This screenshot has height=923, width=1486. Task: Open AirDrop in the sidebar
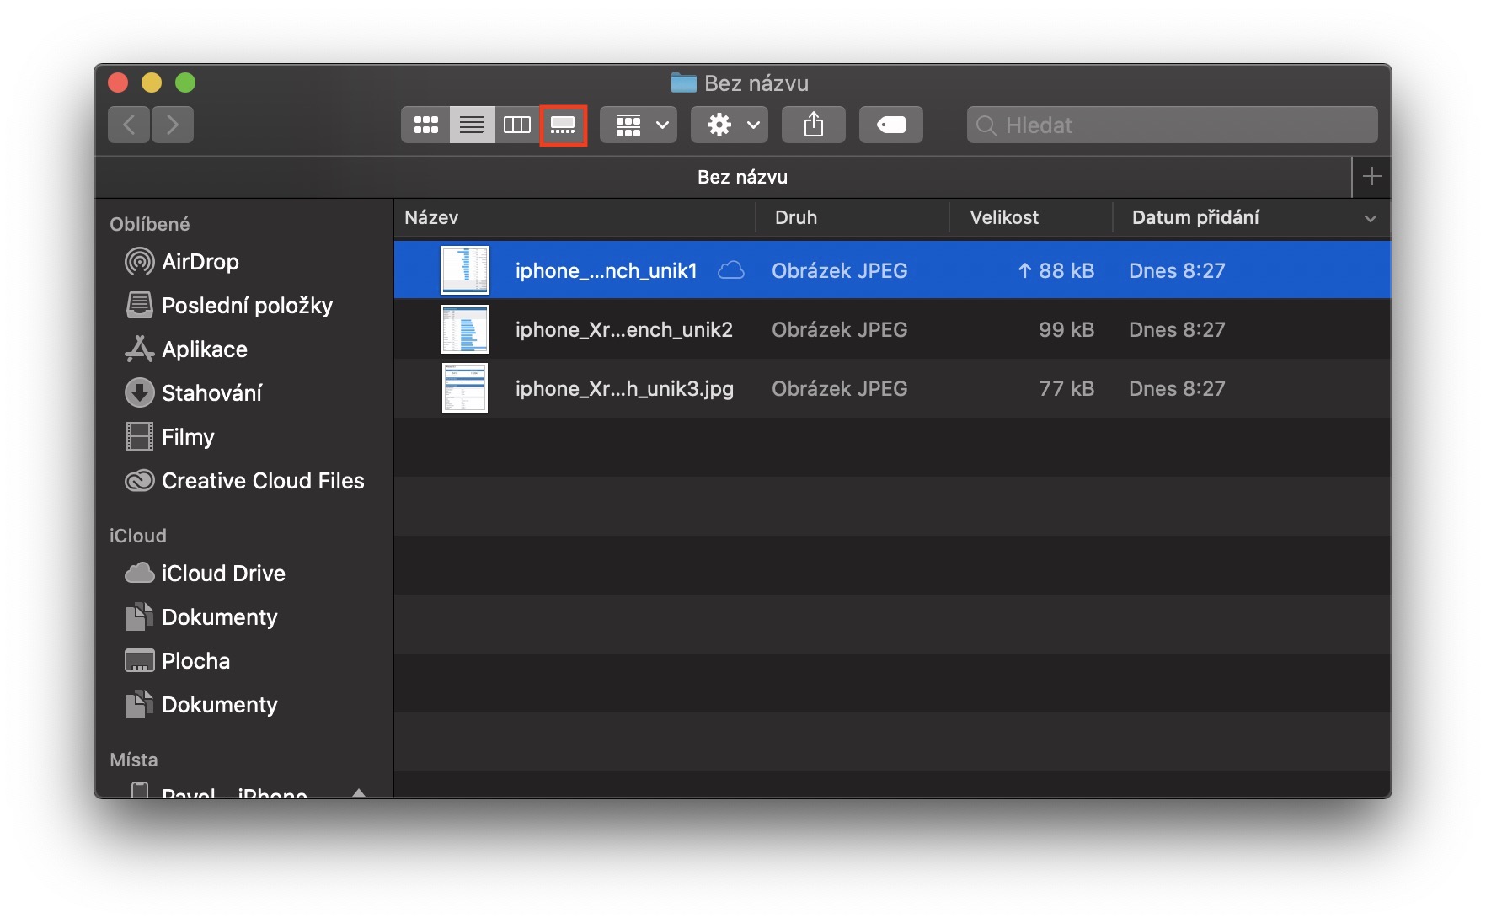(x=200, y=262)
